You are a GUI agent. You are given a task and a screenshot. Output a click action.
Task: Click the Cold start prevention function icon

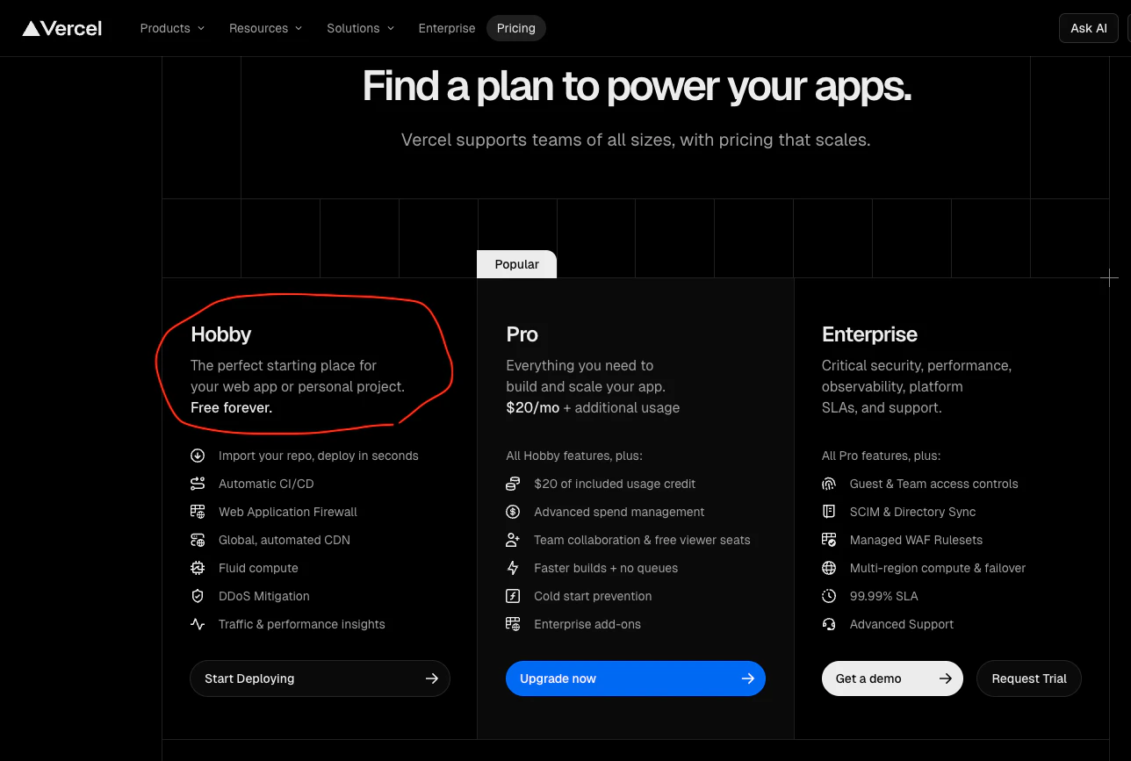(513, 596)
